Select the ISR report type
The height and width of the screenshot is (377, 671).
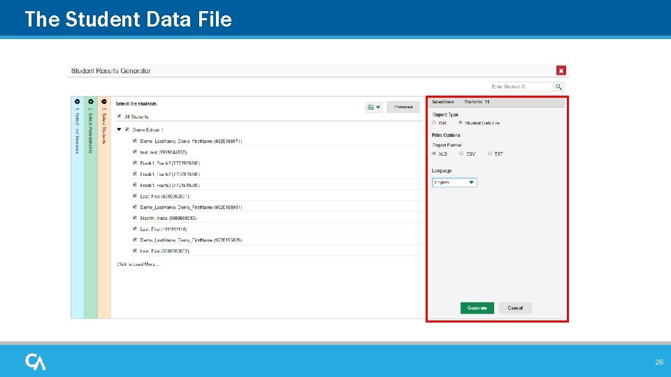[434, 123]
